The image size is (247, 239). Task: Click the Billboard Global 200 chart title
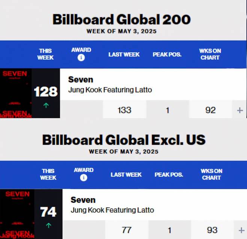tap(121, 20)
